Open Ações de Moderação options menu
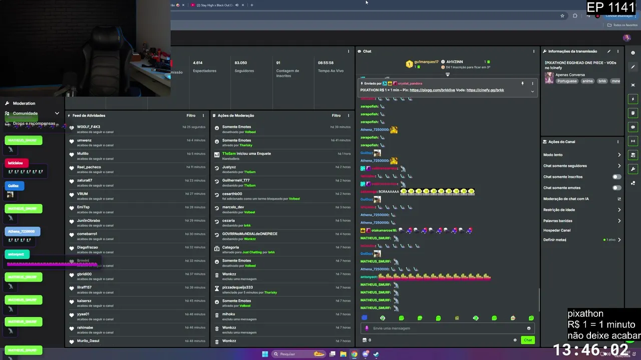Screen dimensions: 641x360 coord(349,115)
